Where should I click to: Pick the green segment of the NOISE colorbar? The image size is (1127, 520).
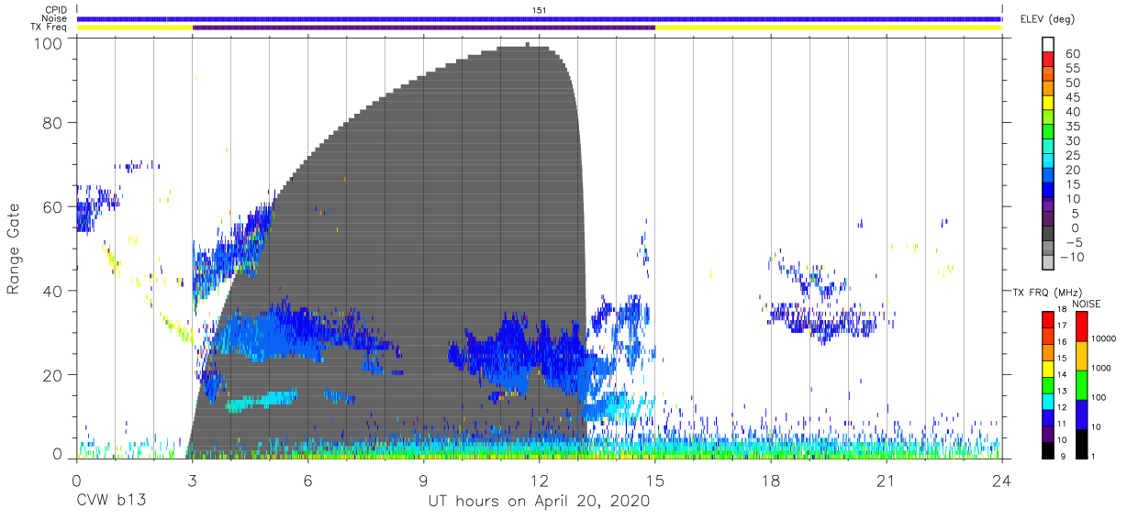[x=1080, y=385]
